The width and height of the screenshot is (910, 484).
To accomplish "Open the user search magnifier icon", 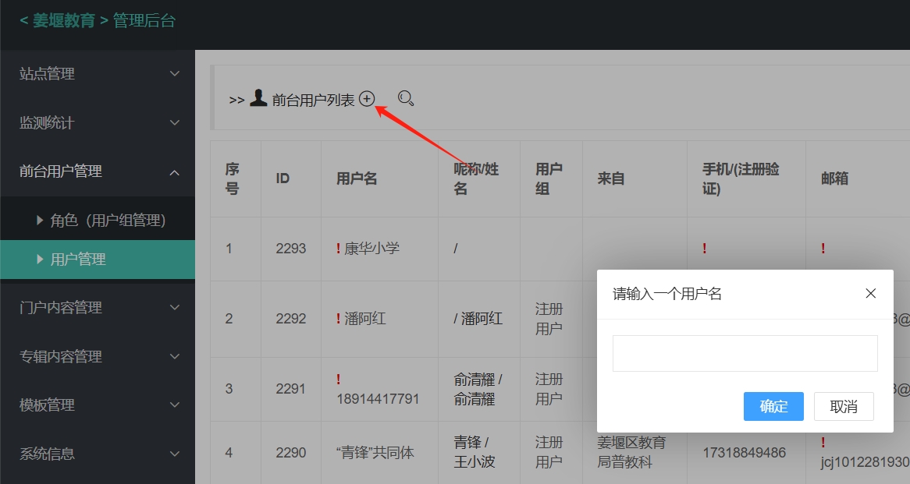I will pos(406,98).
